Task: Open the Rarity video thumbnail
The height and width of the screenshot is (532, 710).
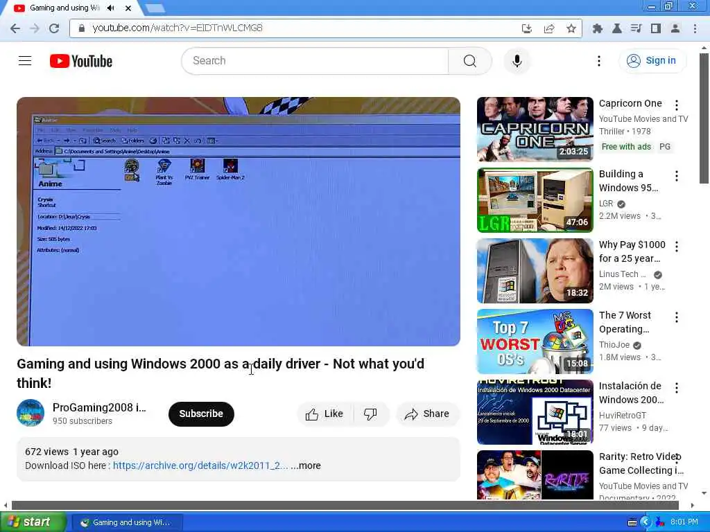Action: [x=535, y=475]
